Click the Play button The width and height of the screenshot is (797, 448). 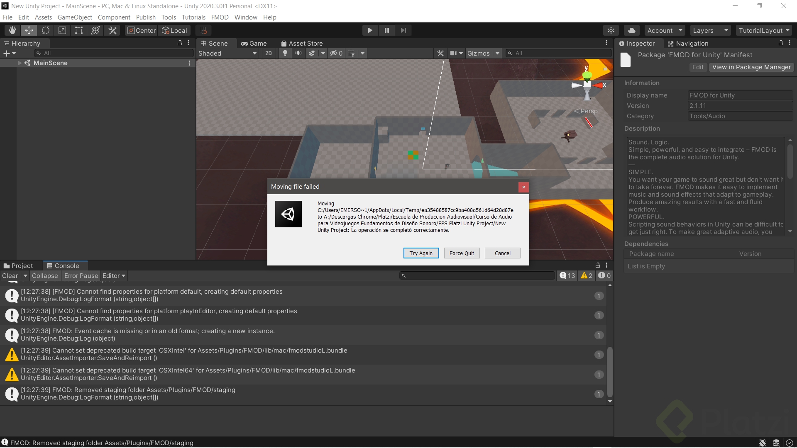370,30
